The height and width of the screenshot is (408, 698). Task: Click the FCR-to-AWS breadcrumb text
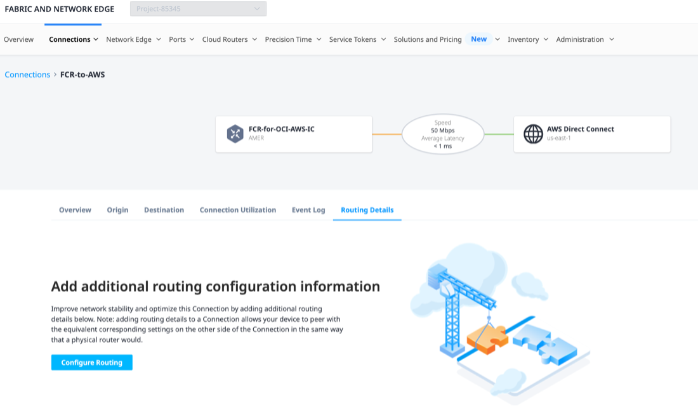(x=82, y=75)
